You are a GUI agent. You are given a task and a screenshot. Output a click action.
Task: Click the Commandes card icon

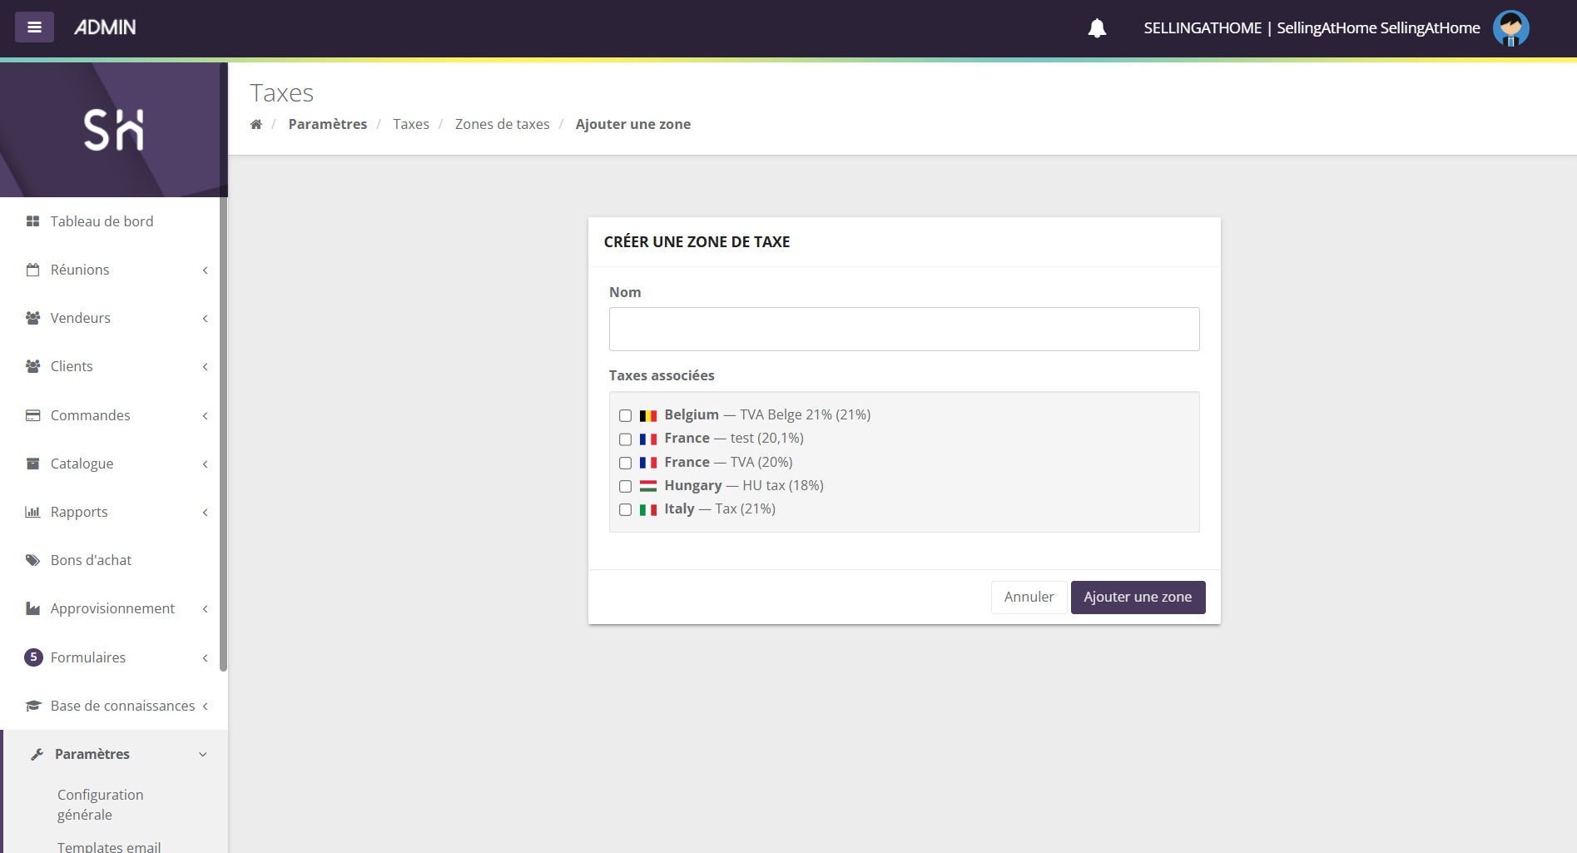33,415
